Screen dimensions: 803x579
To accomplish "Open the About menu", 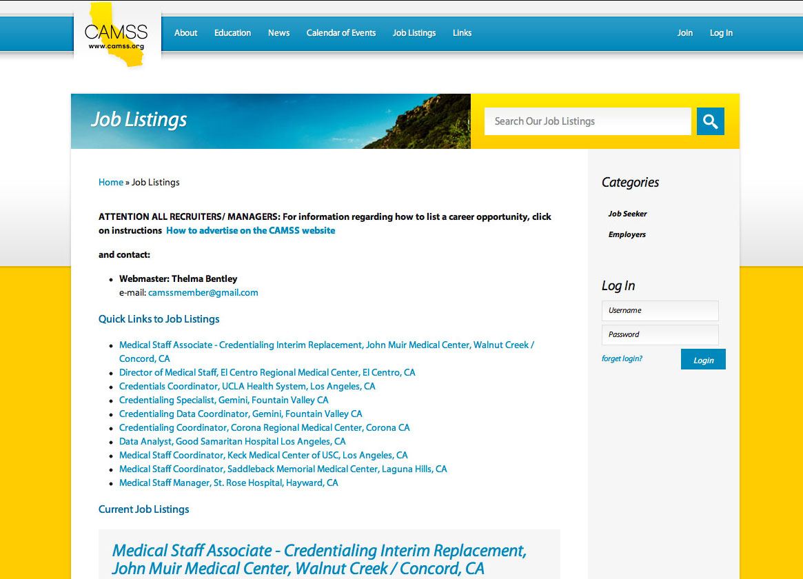I will pyautogui.click(x=185, y=33).
